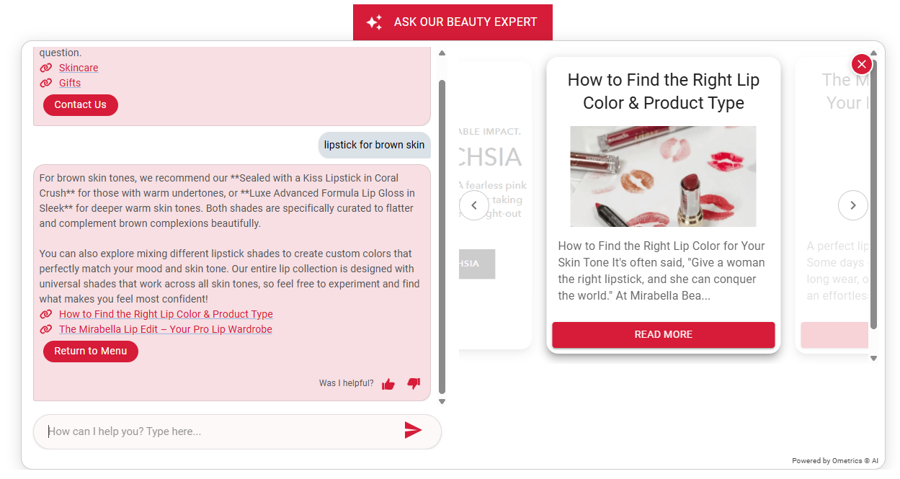Click the thumbs down feedback icon

[414, 383]
